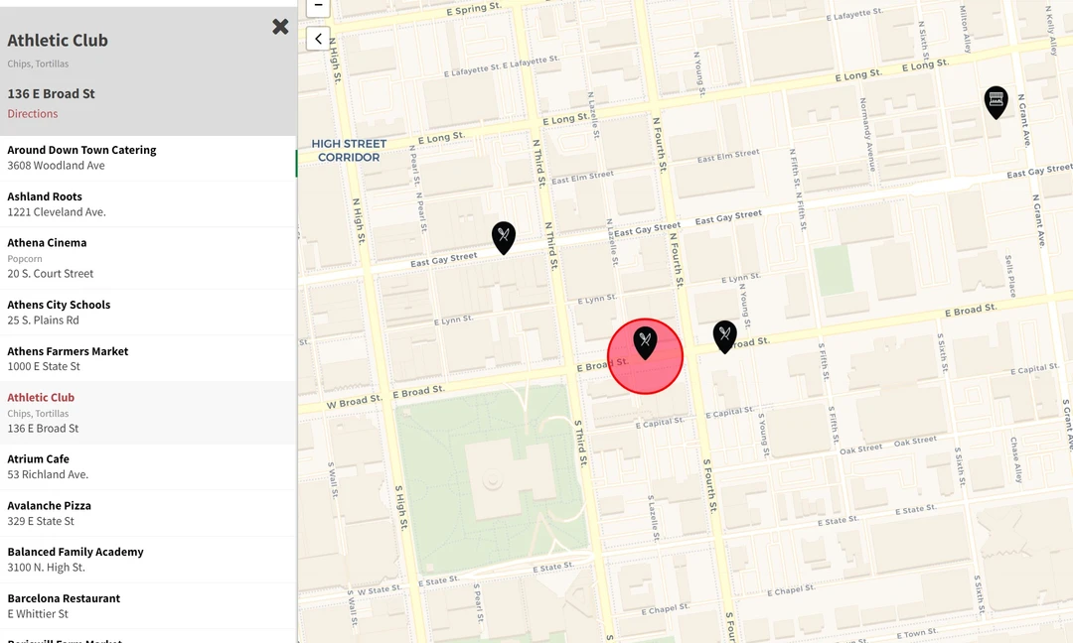Click Athletic Club list row

point(148,413)
